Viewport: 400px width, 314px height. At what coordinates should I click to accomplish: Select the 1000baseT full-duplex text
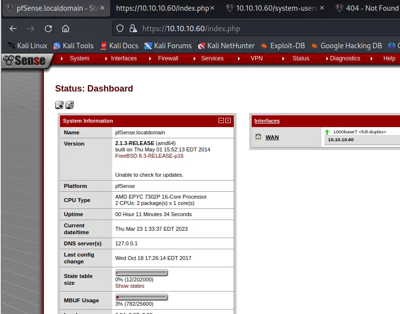point(360,131)
